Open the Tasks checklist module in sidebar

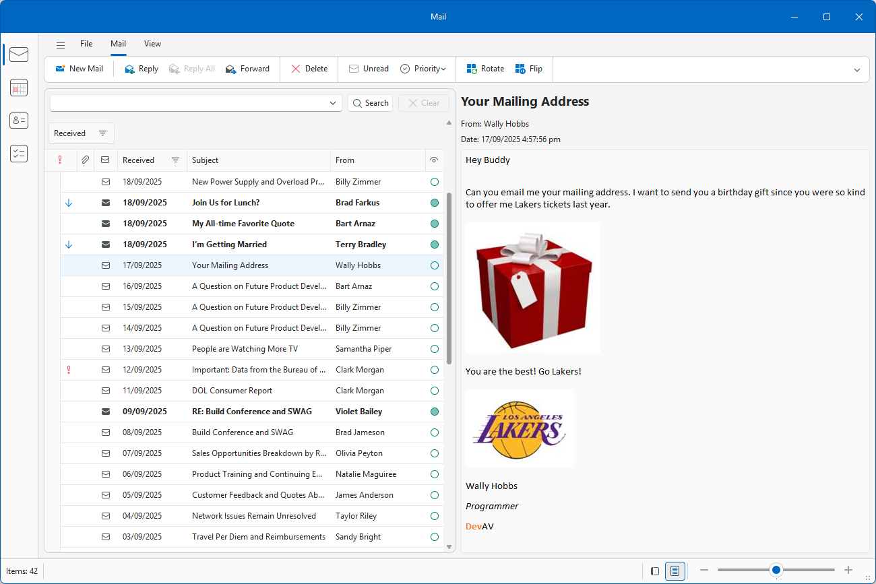pyautogui.click(x=19, y=154)
